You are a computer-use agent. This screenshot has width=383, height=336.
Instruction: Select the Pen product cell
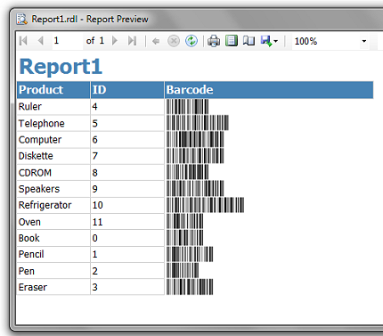[x=53, y=271]
